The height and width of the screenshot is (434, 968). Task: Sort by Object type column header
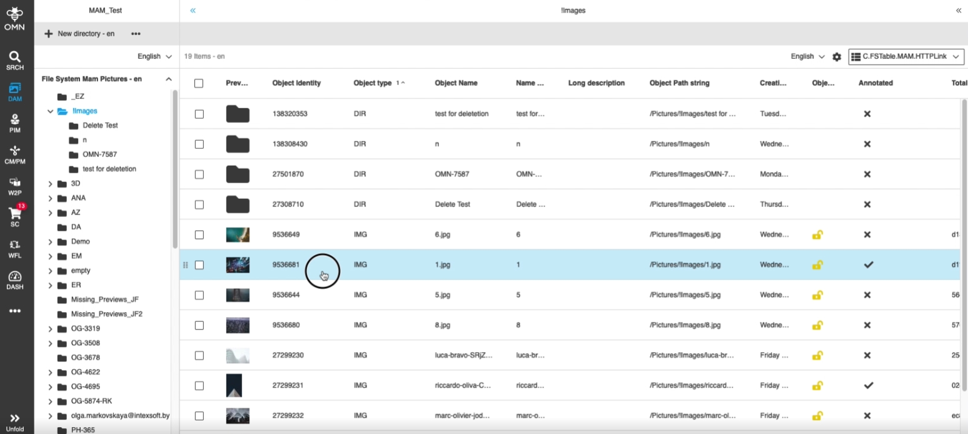tap(373, 83)
